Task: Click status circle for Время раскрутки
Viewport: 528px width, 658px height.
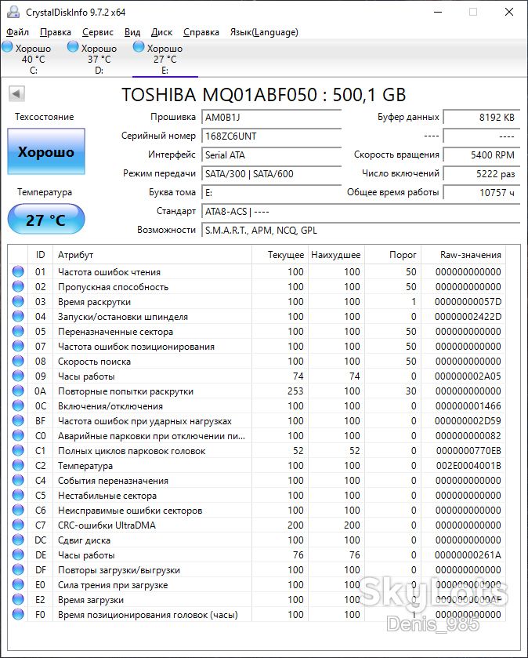Action: pos(18,301)
